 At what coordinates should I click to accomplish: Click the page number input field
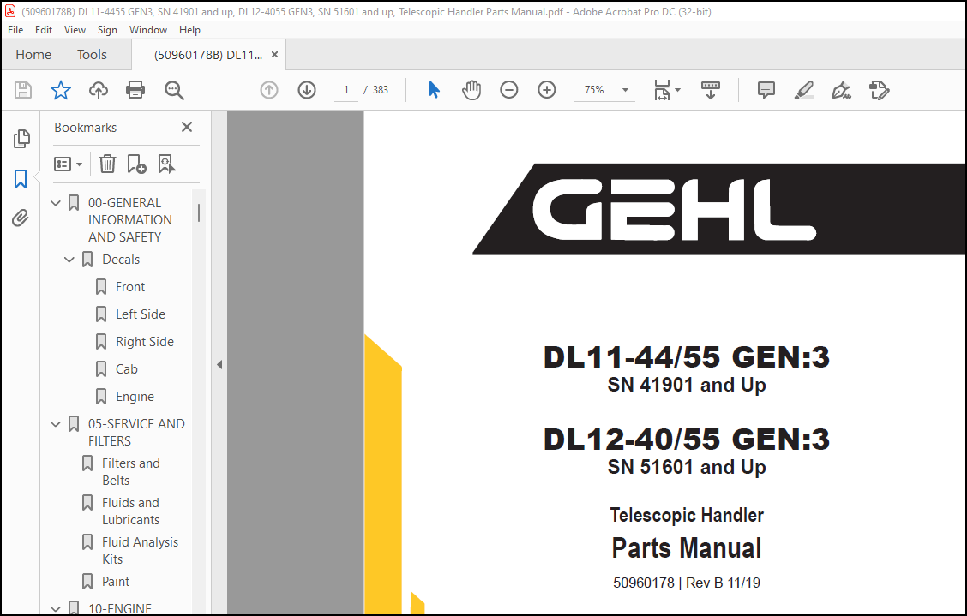[346, 90]
